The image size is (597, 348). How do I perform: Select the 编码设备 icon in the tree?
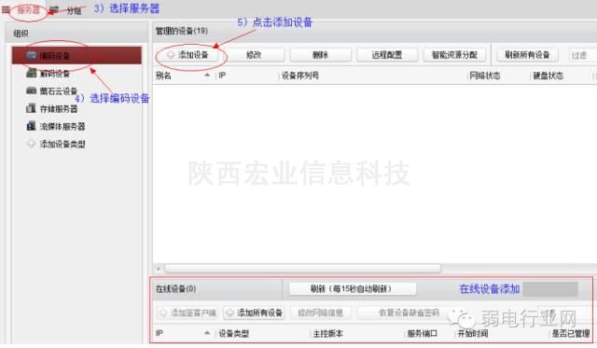pyautogui.click(x=32, y=56)
